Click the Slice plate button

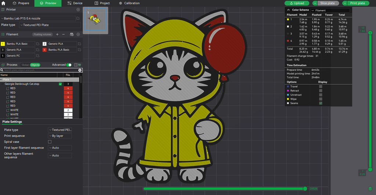pyautogui.click(x=328, y=3)
